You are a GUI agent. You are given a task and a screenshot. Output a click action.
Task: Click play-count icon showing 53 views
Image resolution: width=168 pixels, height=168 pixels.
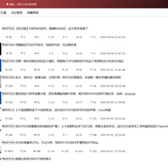(7, 37)
